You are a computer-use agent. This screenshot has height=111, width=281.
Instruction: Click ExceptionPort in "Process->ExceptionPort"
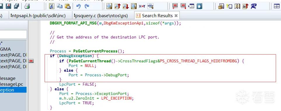[x=112, y=94]
